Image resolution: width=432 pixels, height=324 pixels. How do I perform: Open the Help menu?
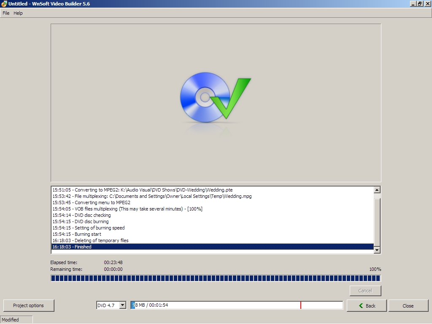[x=18, y=13]
